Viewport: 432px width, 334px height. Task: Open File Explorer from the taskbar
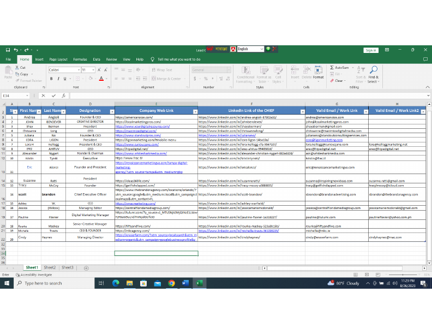(129, 283)
